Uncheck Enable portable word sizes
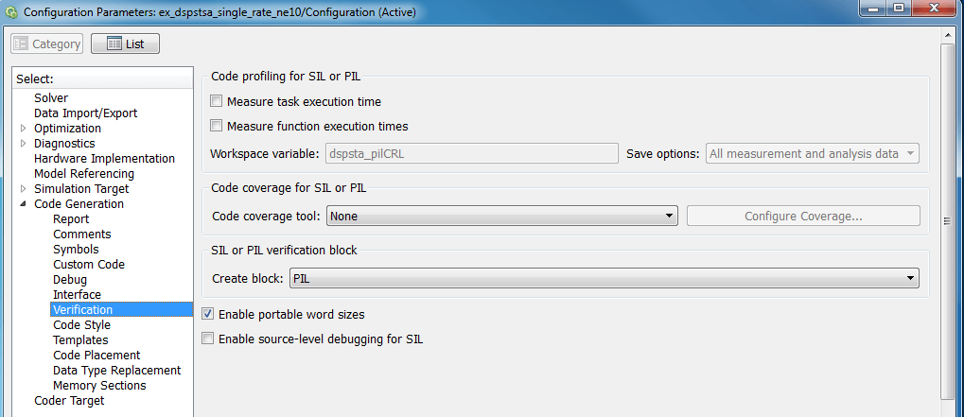Screen dimensions: 964x417 [x=208, y=314]
